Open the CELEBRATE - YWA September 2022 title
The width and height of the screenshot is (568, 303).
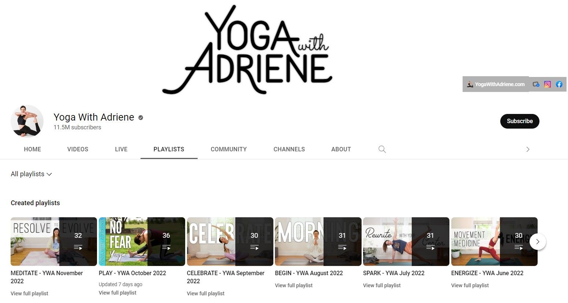[226, 277]
